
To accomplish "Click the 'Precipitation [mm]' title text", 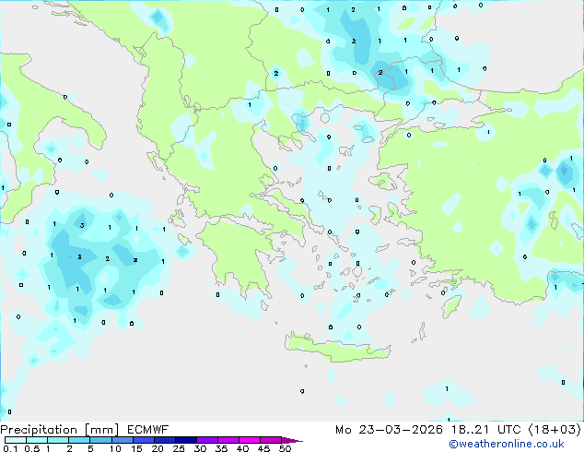I will coord(60,430).
